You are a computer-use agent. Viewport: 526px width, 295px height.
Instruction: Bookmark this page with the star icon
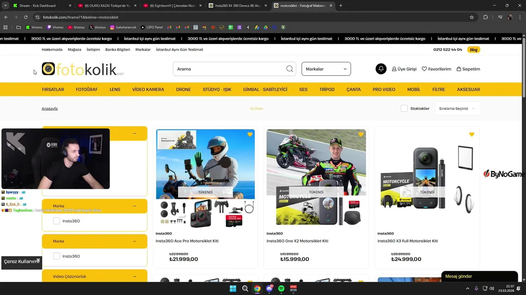(472, 17)
